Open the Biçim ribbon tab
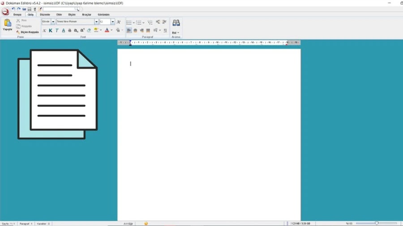The height and width of the screenshot is (226, 403). [72, 15]
